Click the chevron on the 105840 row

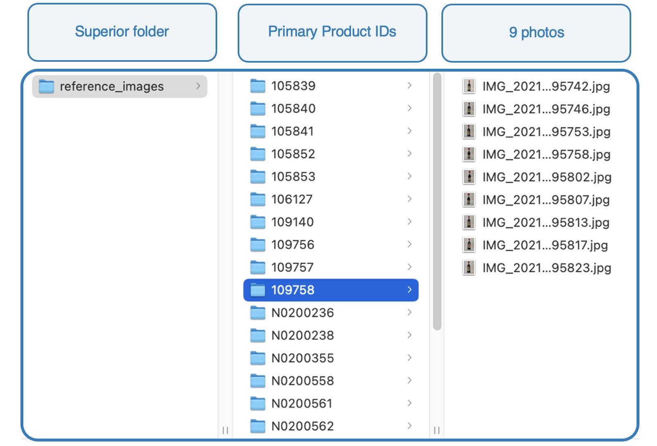click(409, 108)
